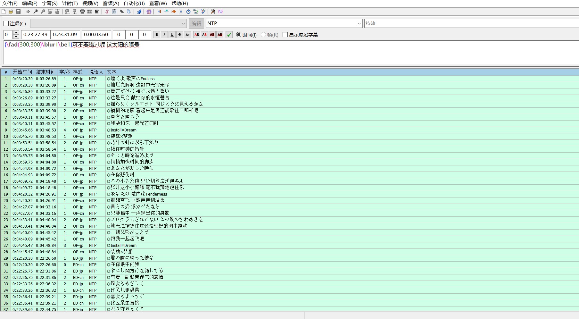This screenshot has width=579, height=319.
Task: Open the Timing Post-Processor clock icon
Action: pyautogui.click(x=188, y=12)
